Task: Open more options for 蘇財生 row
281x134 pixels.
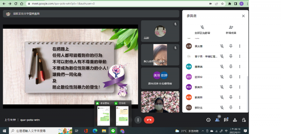Action: 240,108
